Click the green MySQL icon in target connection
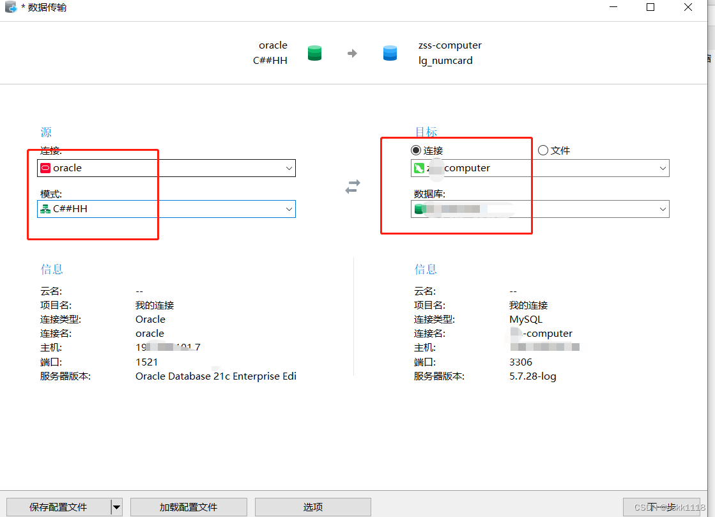Viewport: 715px width, 517px height. point(419,168)
